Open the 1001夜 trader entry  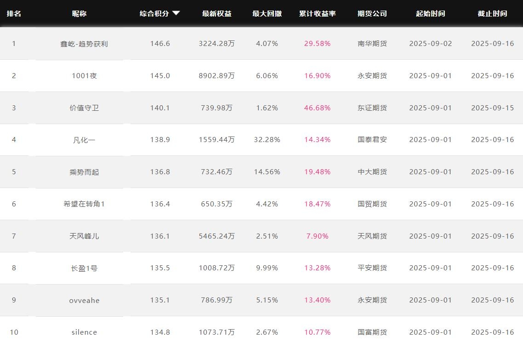(84, 76)
